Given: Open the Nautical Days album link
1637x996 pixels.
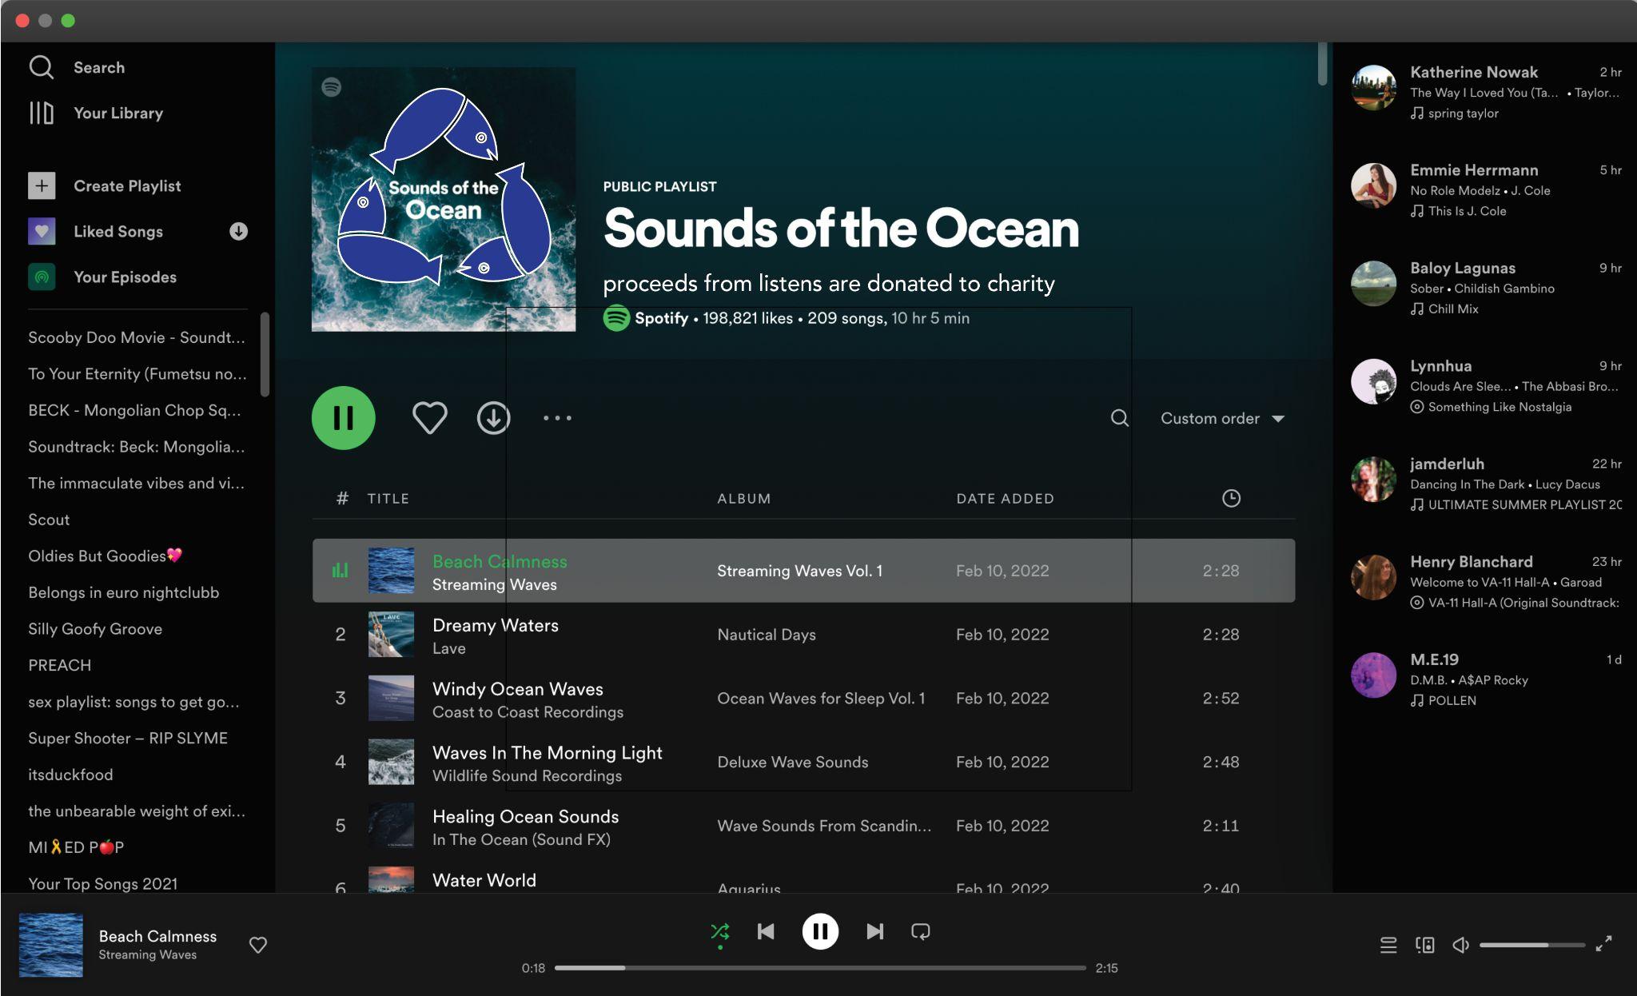Looking at the screenshot, I should point(766,635).
